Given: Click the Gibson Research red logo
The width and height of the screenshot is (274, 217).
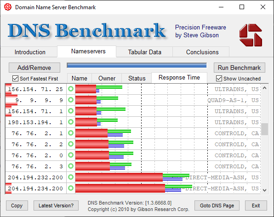Looking at the screenshot, I should click(251, 35).
